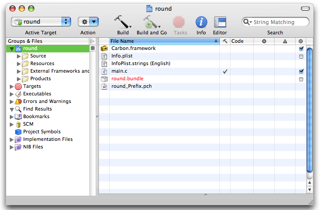Open the Active Target round dropdown
This screenshot has height=210, width=321.
(x=41, y=22)
